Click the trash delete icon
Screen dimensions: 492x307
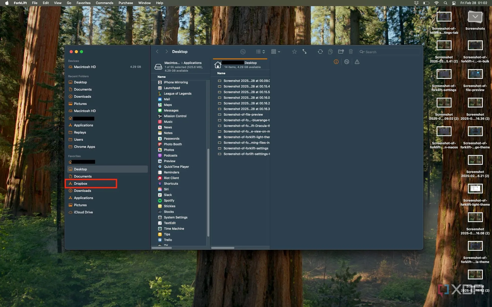(351, 52)
